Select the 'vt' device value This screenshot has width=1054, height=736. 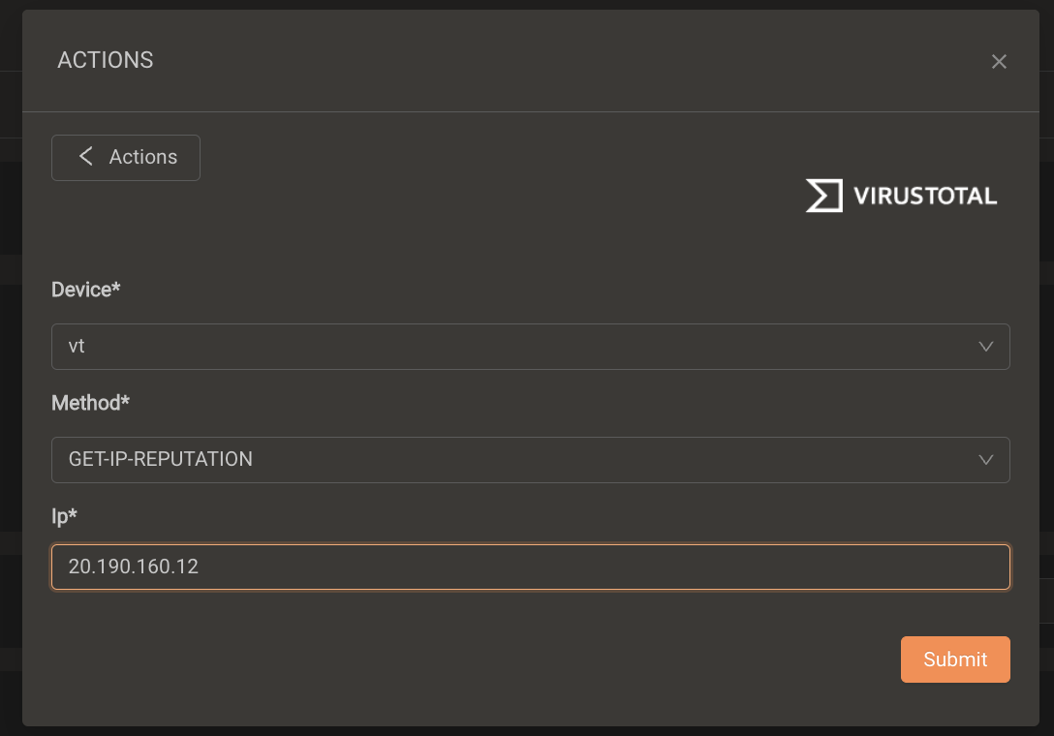(x=77, y=347)
